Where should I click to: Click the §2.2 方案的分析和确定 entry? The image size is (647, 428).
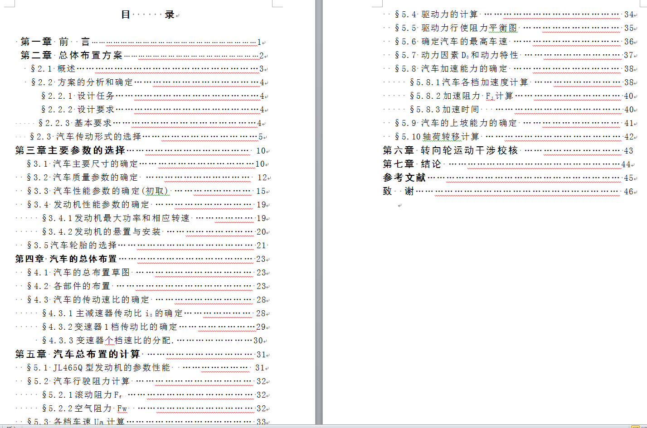tap(148, 82)
